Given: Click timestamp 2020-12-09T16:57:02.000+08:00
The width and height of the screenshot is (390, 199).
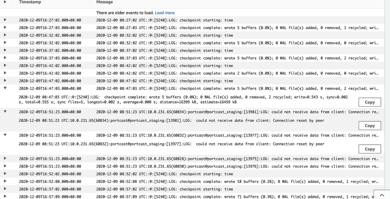Looking at the screenshot, I should click(50, 189).
